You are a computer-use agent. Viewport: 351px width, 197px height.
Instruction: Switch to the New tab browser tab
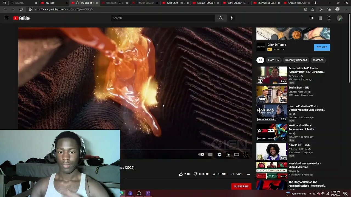click(23, 3)
